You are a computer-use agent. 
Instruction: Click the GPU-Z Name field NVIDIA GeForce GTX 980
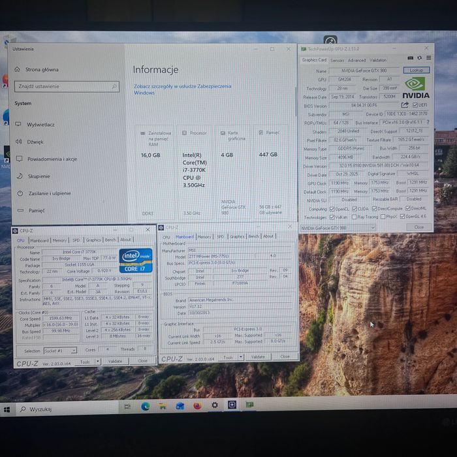[364, 71]
